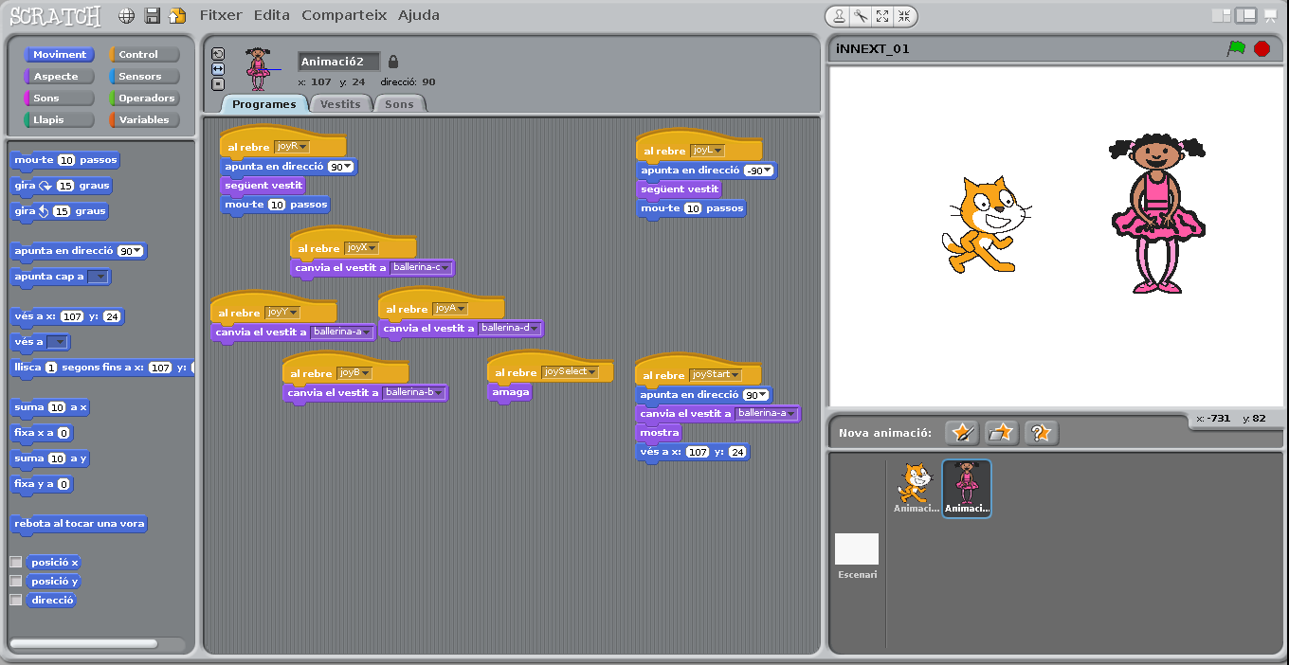Switch to the Programes tab

(x=264, y=104)
